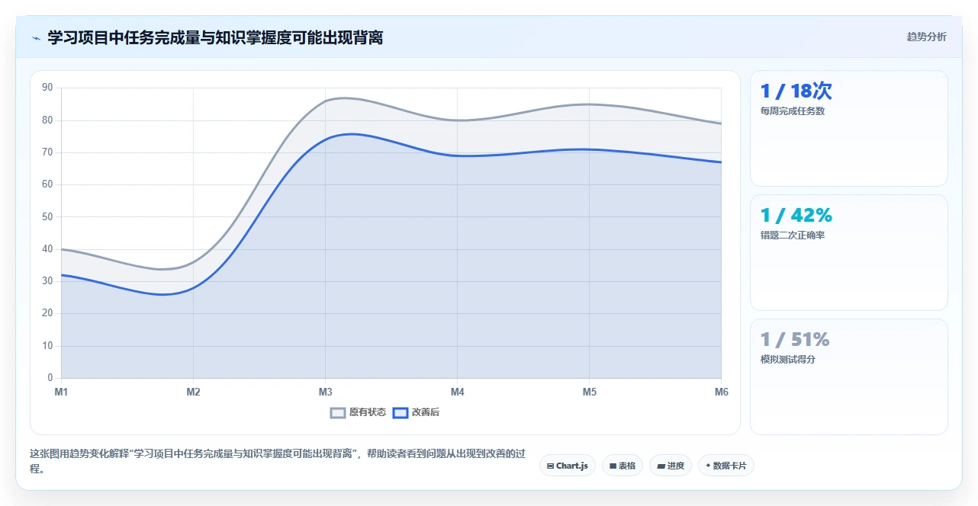978x506 pixels.
Task: Open the 每周完成任务数 stat card
Action: click(x=849, y=129)
